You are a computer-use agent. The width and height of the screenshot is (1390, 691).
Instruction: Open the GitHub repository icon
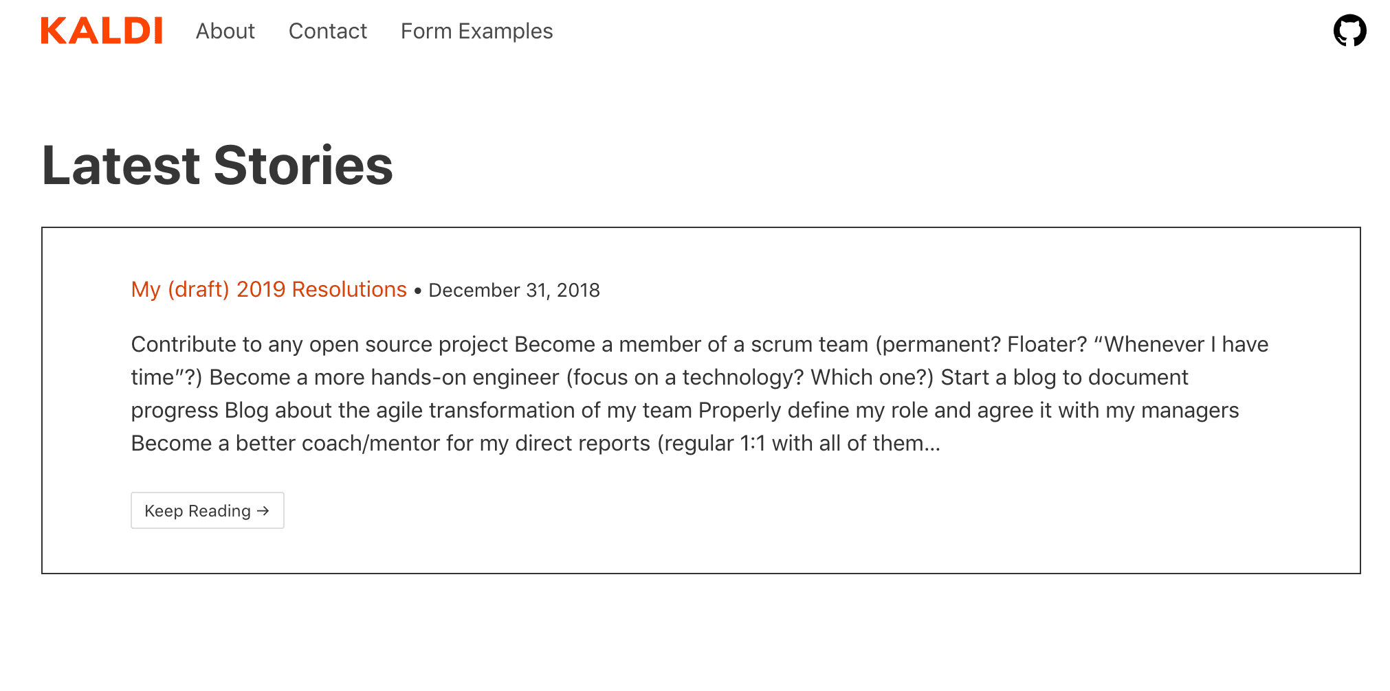pos(1349,31)
